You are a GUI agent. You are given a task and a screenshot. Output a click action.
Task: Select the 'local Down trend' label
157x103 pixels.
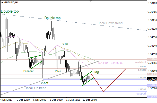click(110, 23)
